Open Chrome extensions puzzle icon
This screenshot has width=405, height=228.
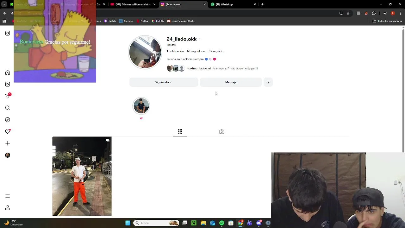click(374, 13)
